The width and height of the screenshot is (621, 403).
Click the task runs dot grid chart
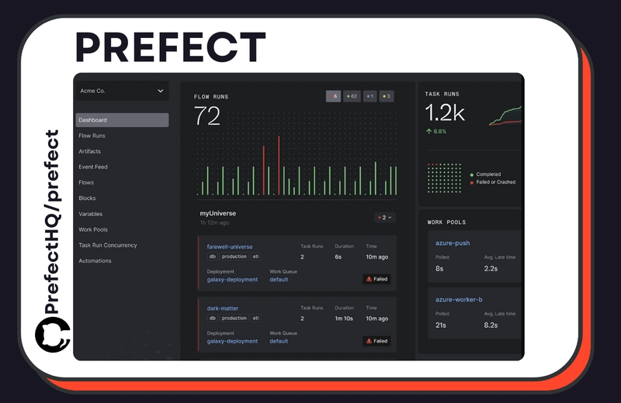444,178
